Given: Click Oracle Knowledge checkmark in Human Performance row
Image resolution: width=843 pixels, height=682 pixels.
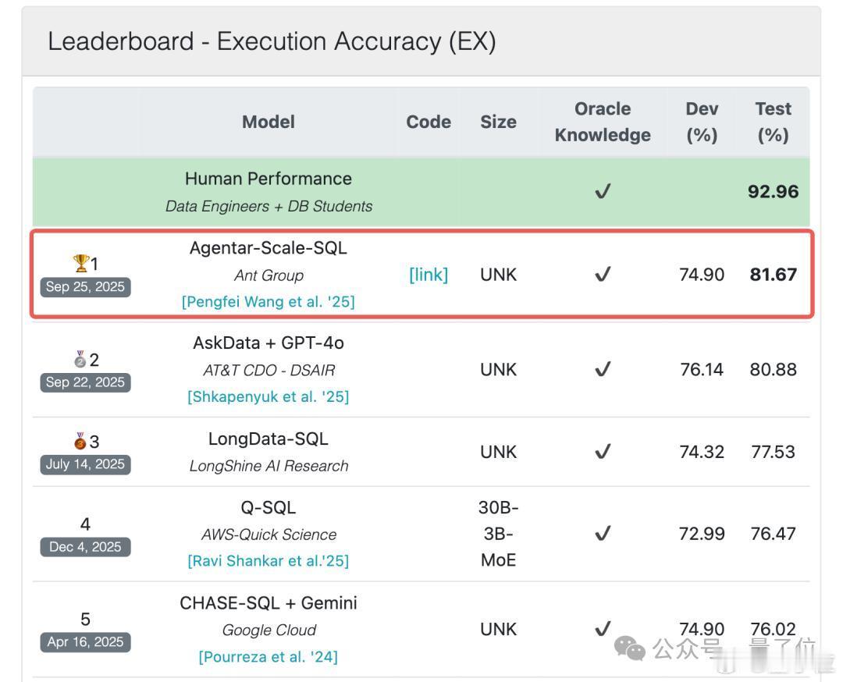Looking at the screenshot, I should click(603, 191).
